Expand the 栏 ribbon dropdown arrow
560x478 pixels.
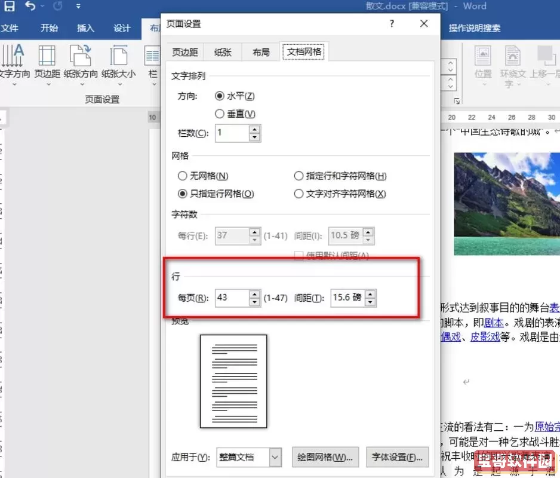pyautogui.click(x=154, y=84)
